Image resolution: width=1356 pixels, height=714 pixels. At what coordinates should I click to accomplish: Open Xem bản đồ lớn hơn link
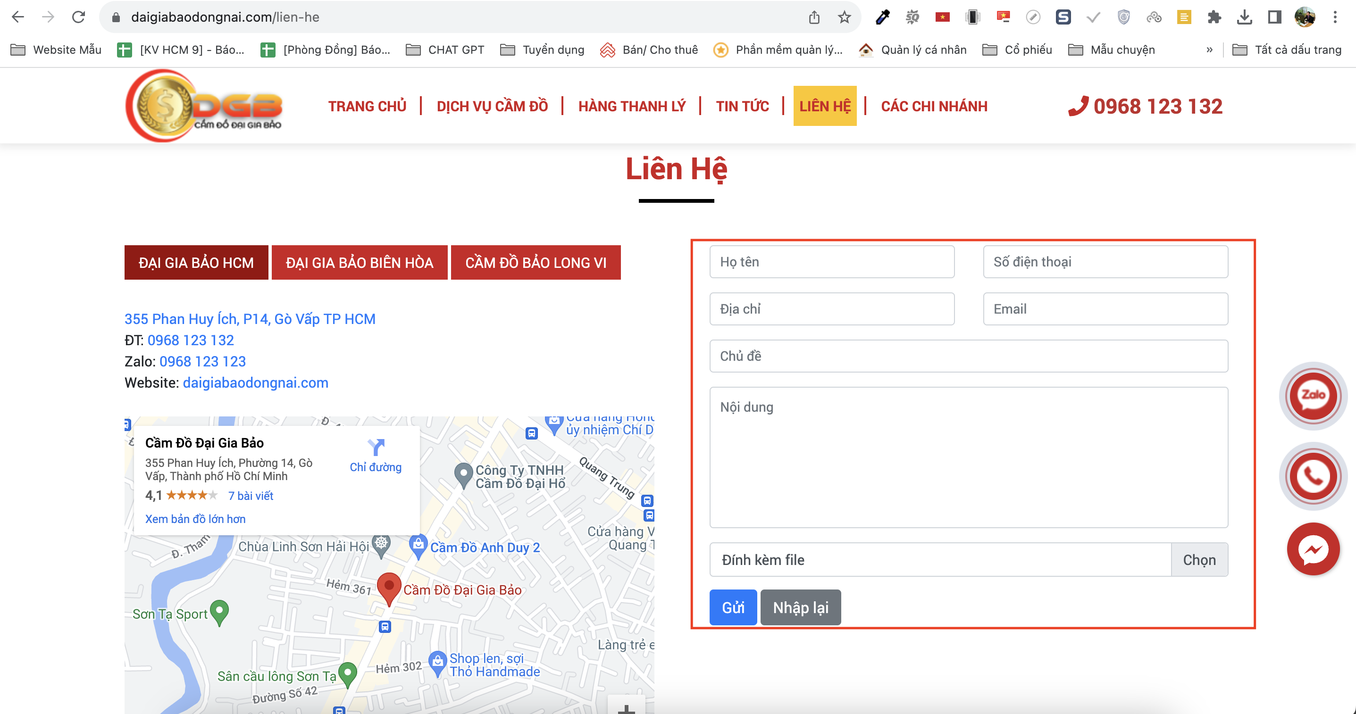[x=195, y=519]
